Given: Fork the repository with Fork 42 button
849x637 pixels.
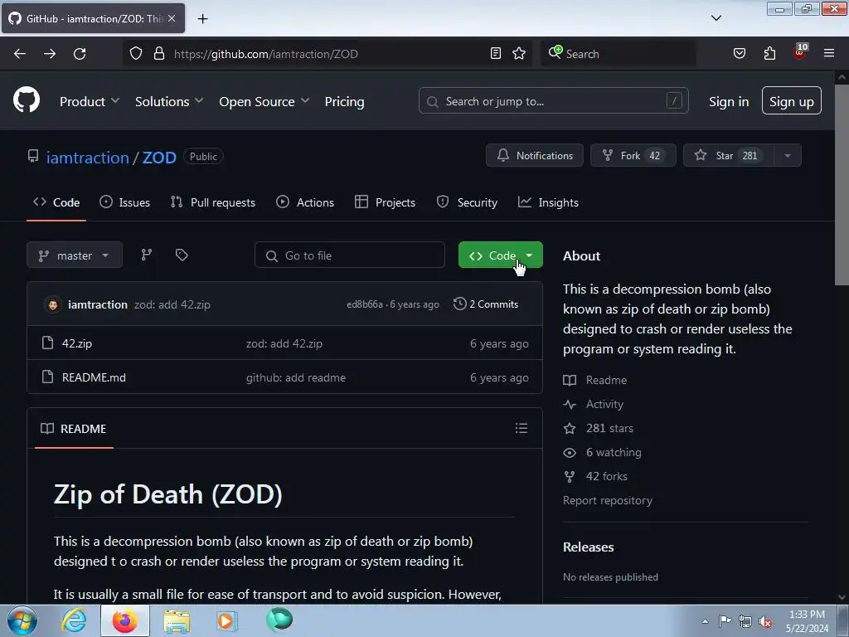Looking at the screenshot, I should click(633, 155).
